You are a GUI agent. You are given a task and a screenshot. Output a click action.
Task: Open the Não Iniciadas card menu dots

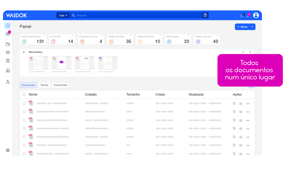(x=189, y=35)
